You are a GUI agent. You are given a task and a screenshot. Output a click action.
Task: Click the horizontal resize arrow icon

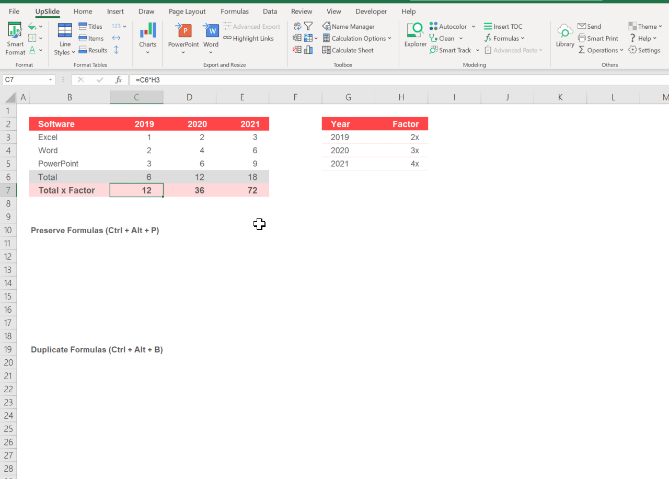click(x=116, y=38)
